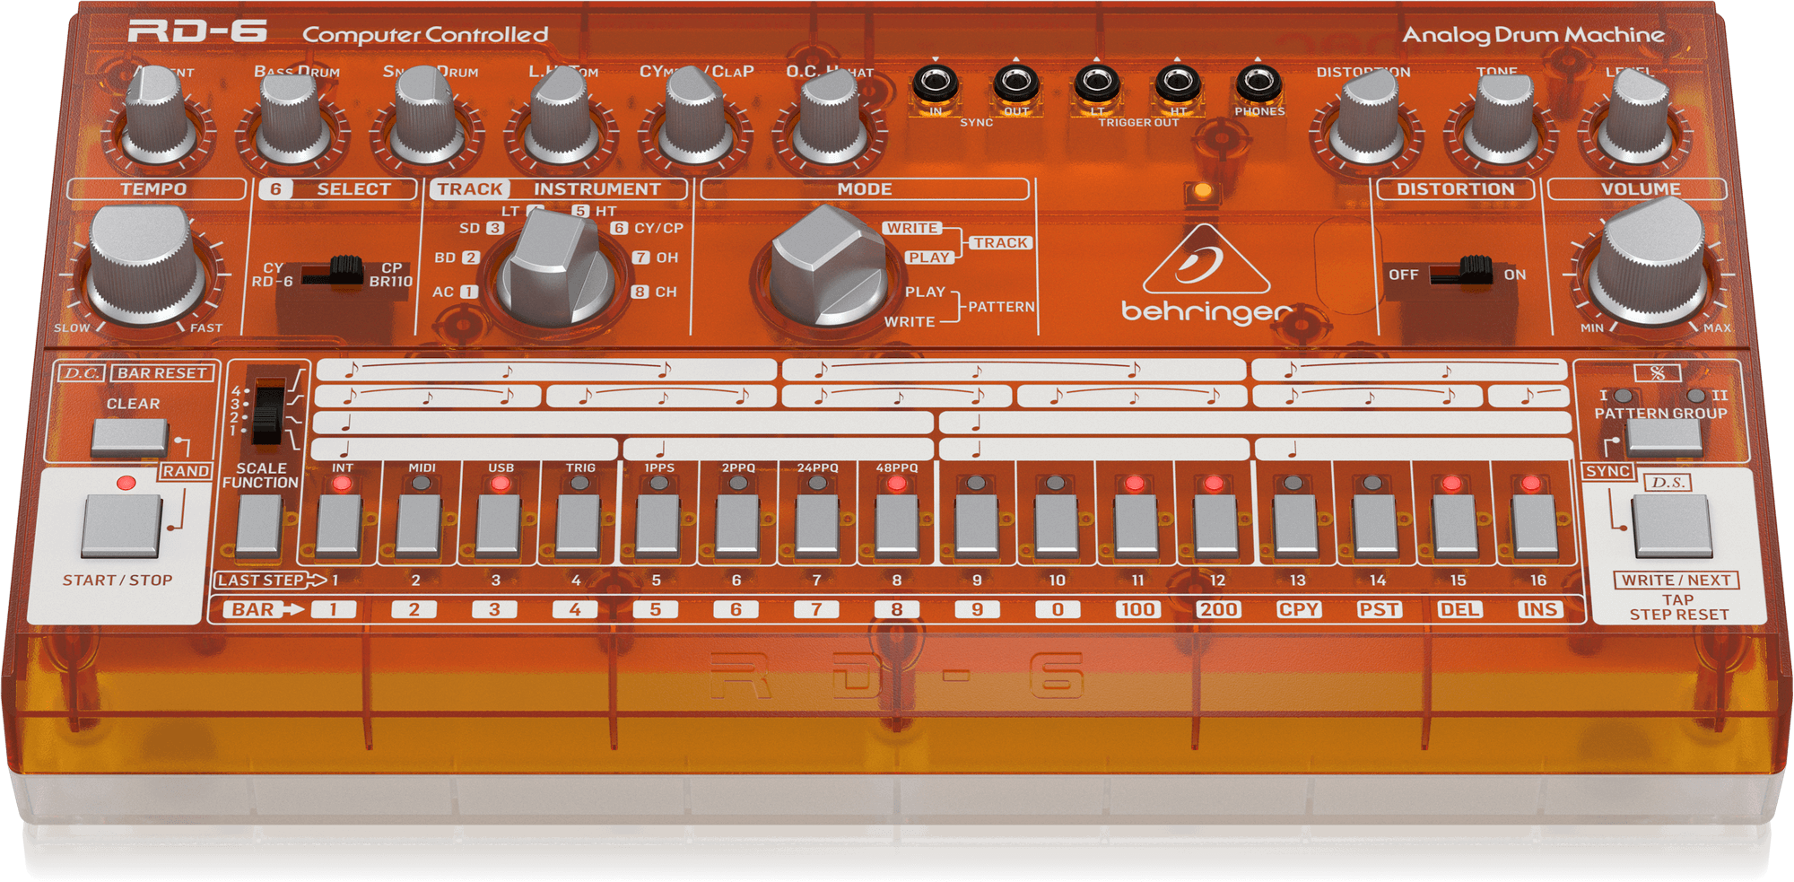Click the MODE rotary selector
This screenshot has width=1794, height=882.
pos(827,266)
